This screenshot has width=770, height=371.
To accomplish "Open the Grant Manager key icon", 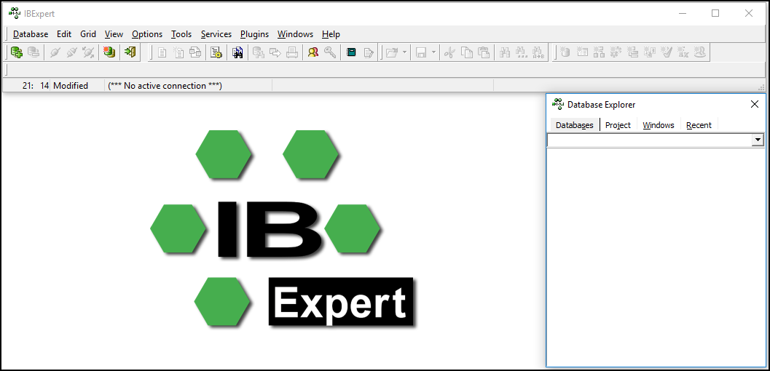I will point(330,52).
